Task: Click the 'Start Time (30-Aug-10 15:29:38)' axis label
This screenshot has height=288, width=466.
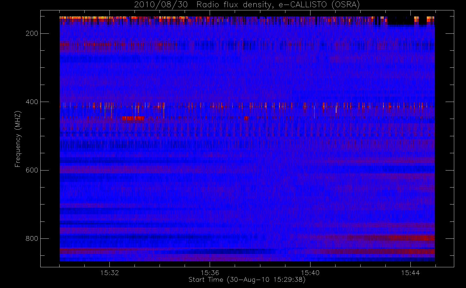Action: (x=247, y=280)
